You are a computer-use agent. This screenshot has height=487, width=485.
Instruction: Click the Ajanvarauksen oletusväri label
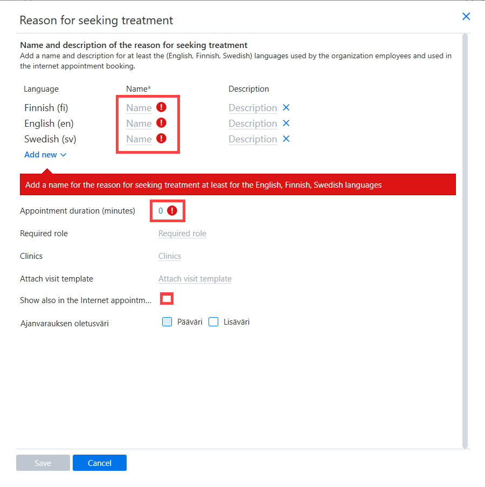tap(65, 324)
